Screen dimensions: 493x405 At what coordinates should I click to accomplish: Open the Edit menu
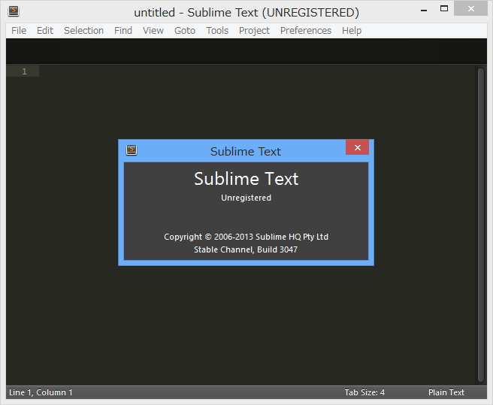click(x=45, y=31)
